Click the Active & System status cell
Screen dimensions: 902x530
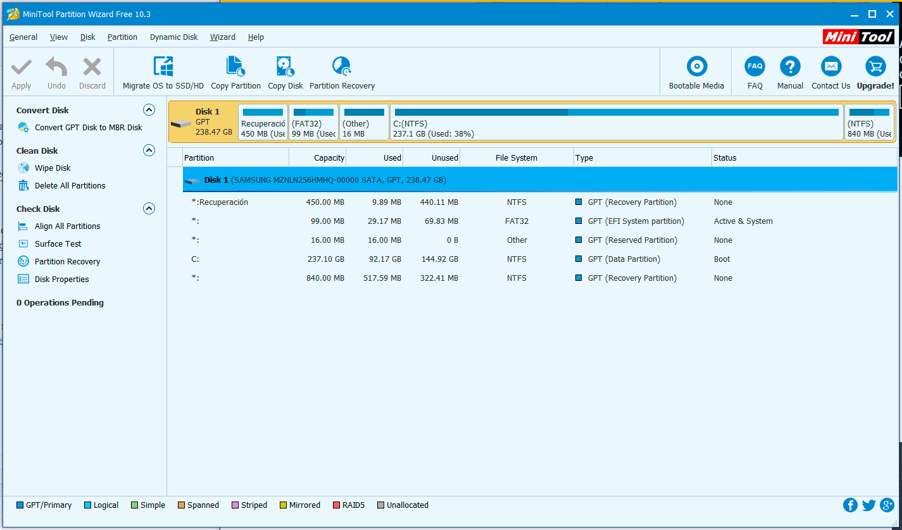[x=743, y=221]
